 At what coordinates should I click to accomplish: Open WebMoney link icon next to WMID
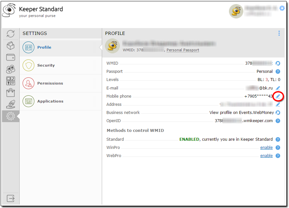(x=278, y=63)
